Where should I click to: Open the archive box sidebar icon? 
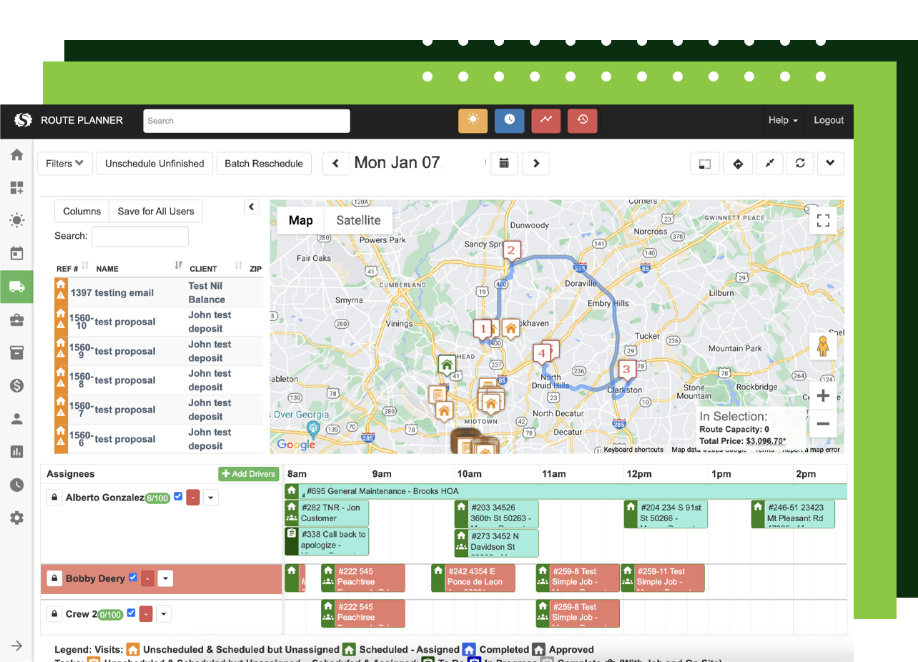click(16, 352)
